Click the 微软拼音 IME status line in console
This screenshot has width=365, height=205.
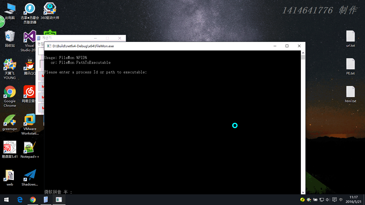58,192
